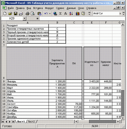Open Print Preview magnifier icon
Image resolution: width=127 pixels, height=129 pixels.
33,14
